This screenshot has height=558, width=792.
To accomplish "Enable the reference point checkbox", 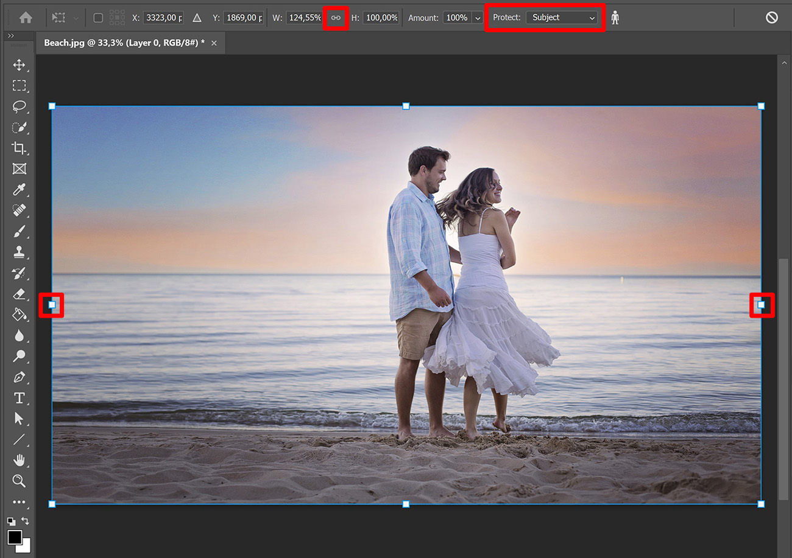I will click(98, 18).
